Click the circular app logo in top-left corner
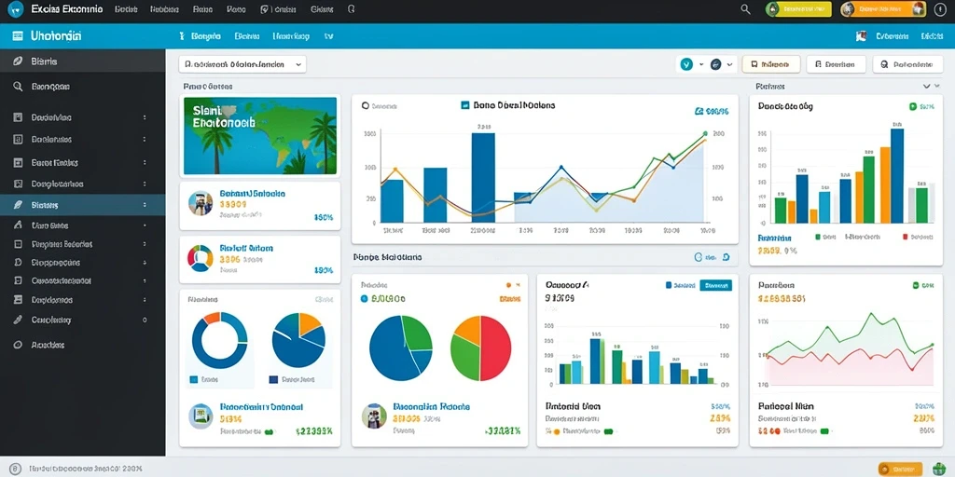 15,10
